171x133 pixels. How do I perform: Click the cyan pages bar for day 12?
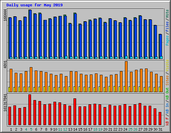66,57
